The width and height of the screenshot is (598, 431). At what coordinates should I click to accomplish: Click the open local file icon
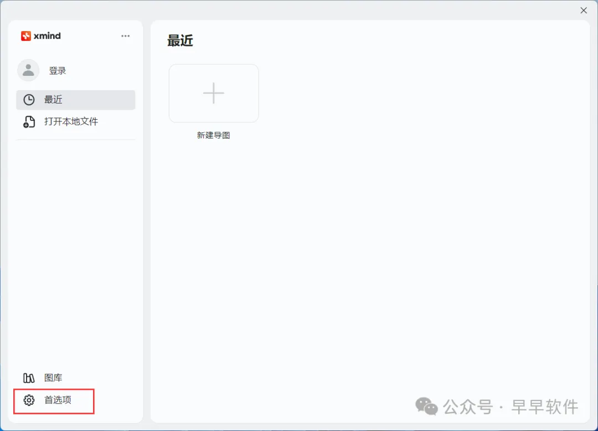pos(29,122)
